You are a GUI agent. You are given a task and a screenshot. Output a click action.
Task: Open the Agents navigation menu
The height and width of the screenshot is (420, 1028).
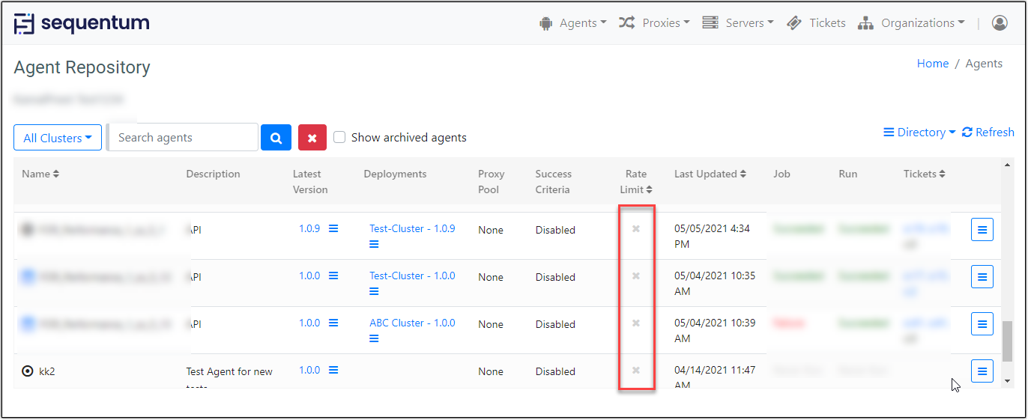coord(573,23)
